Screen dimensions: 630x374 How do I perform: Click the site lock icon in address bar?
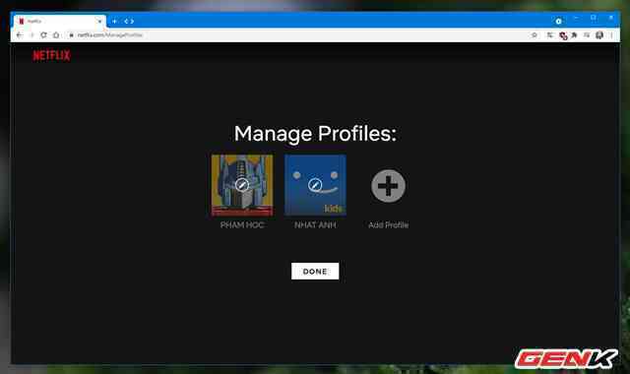tap(71, 35)
